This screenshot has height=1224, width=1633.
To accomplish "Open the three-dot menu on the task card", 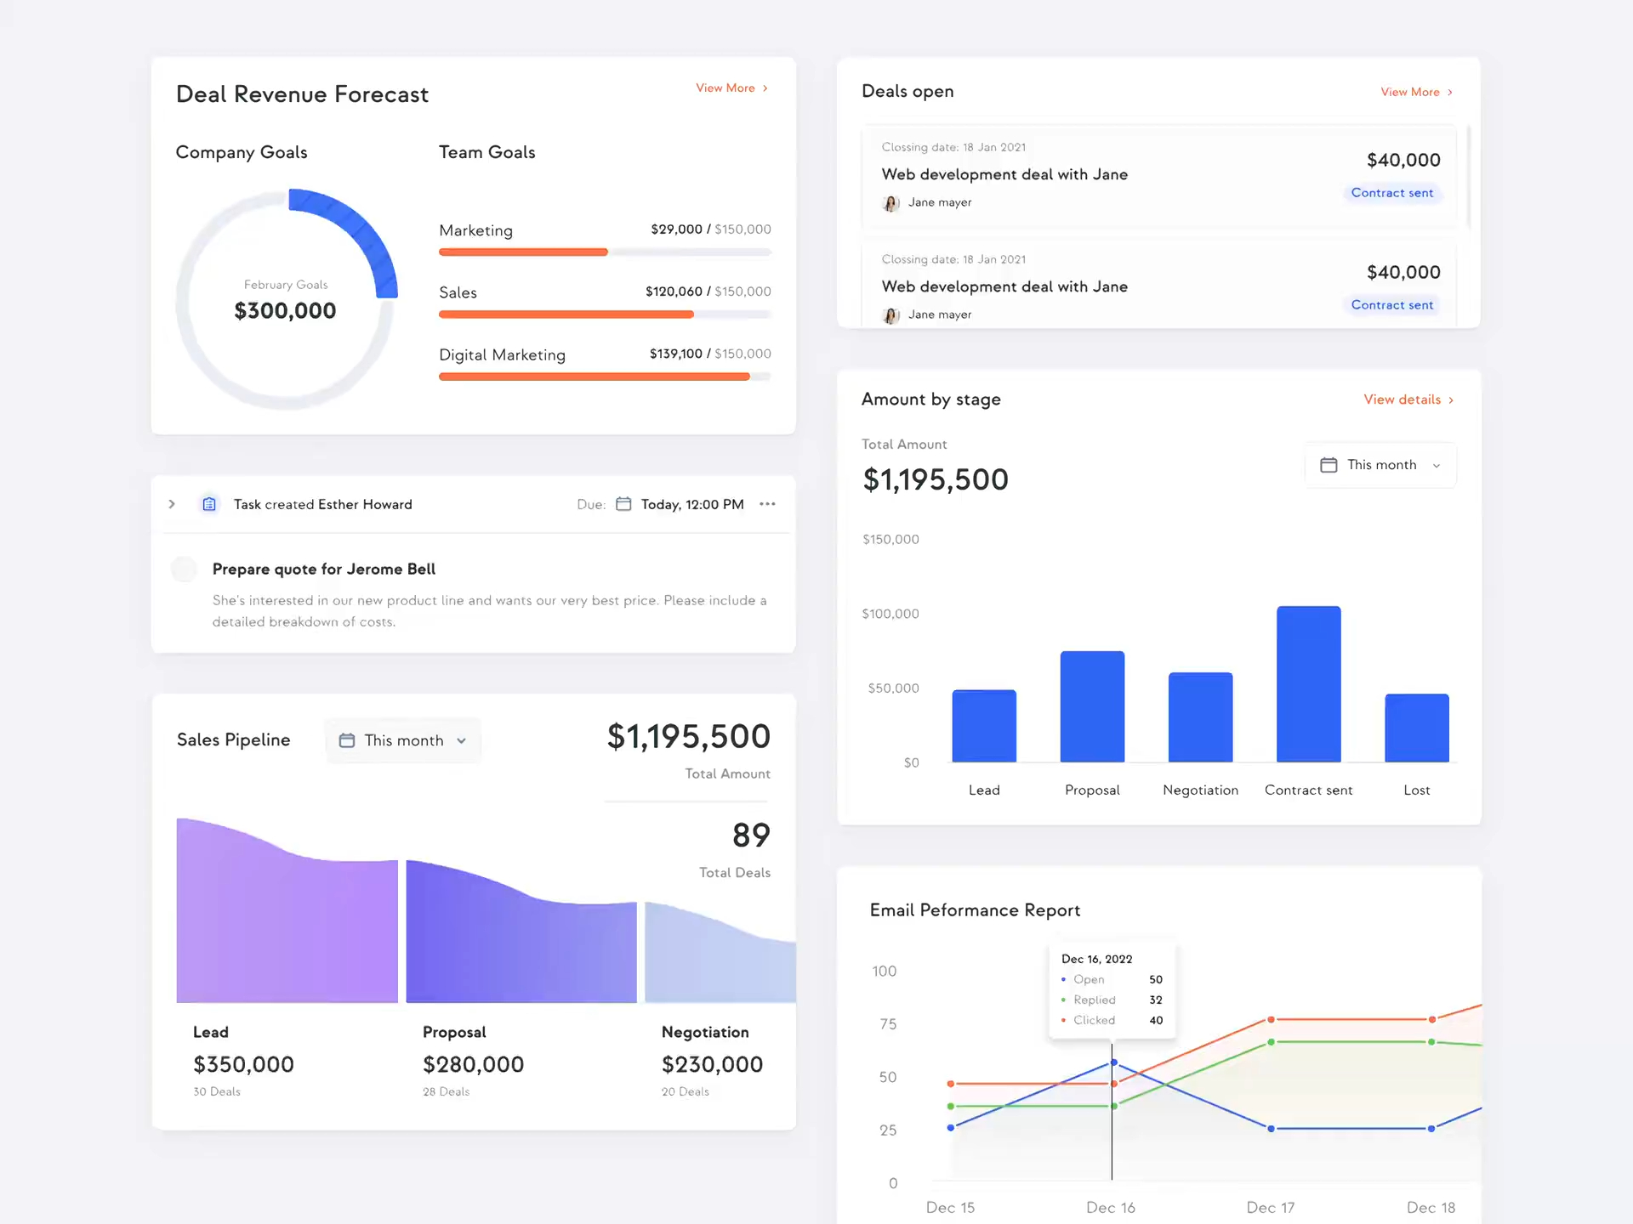I will 767,504.
